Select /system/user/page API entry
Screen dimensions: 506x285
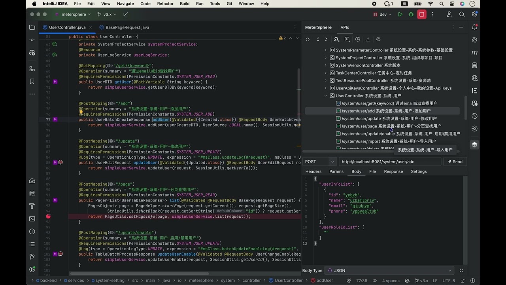click(388, 126)
